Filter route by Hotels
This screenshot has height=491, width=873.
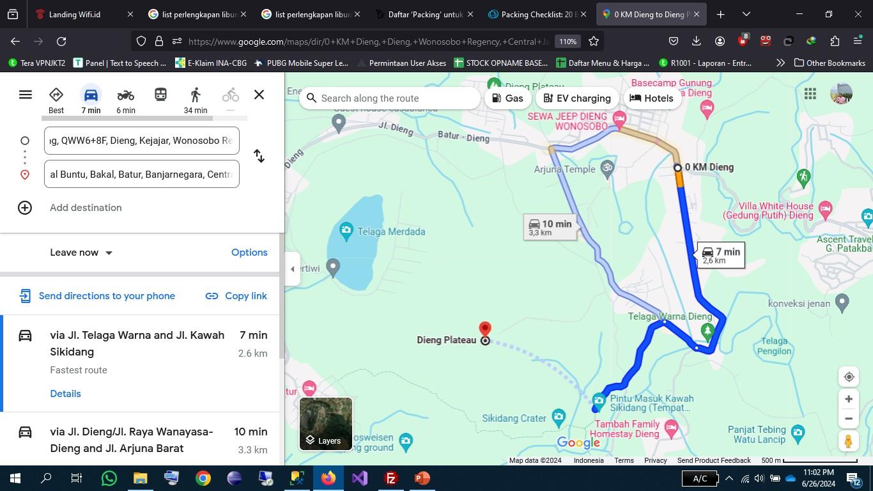coord(652,98)
